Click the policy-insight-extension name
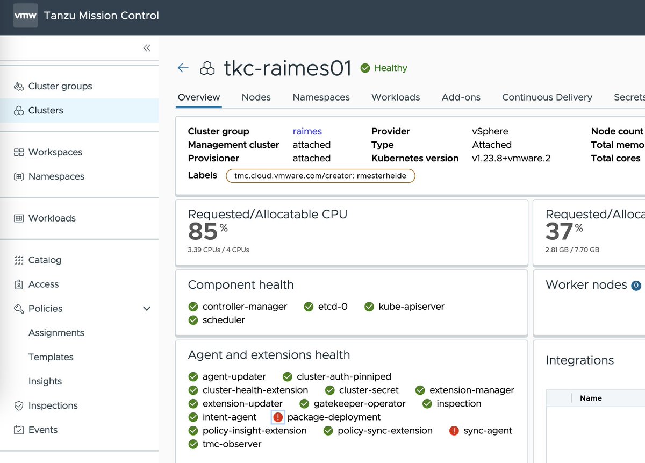This screenshot has height=463, width=645. click(x=255, y=431)
